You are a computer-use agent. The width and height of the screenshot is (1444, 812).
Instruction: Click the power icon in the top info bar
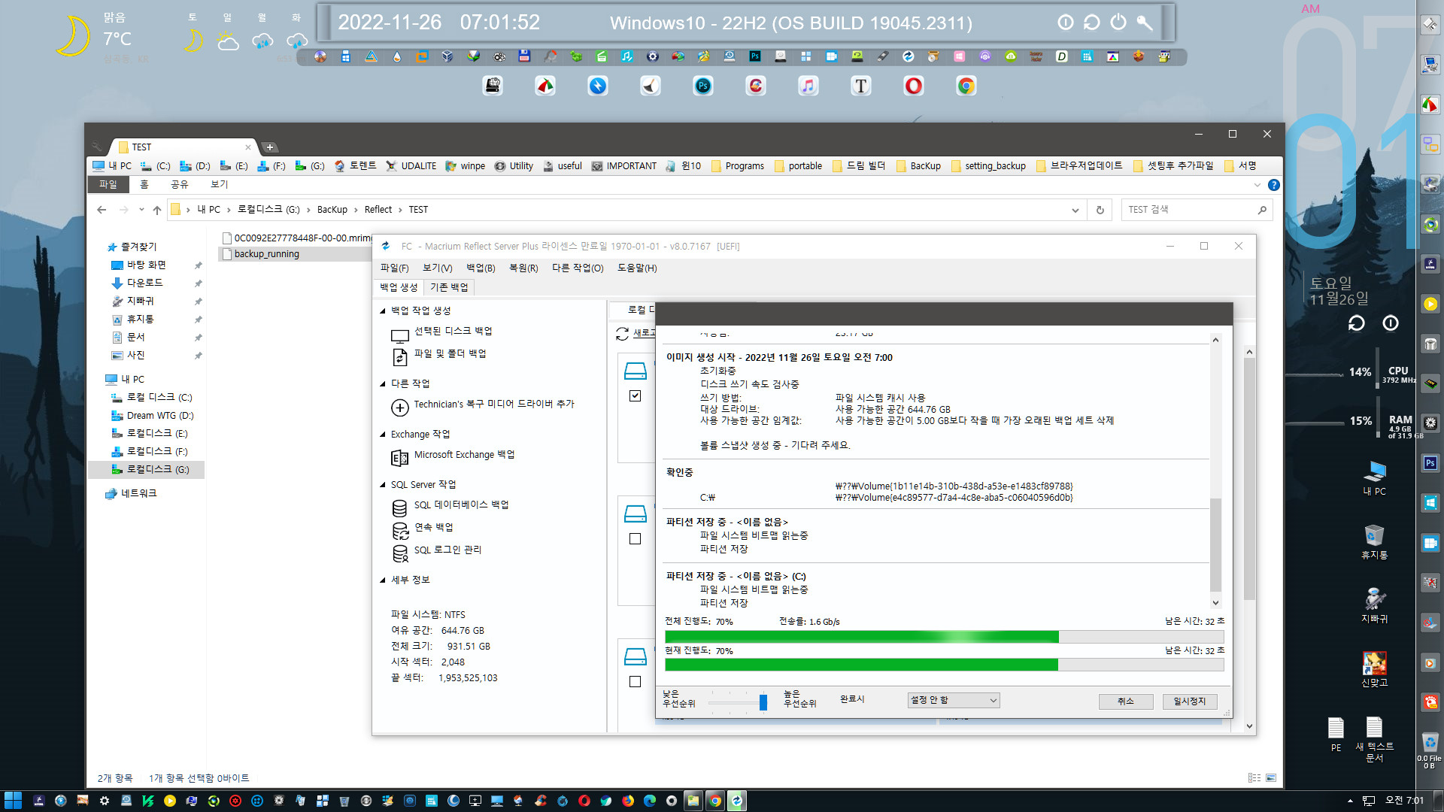[x=1118, y=23]
